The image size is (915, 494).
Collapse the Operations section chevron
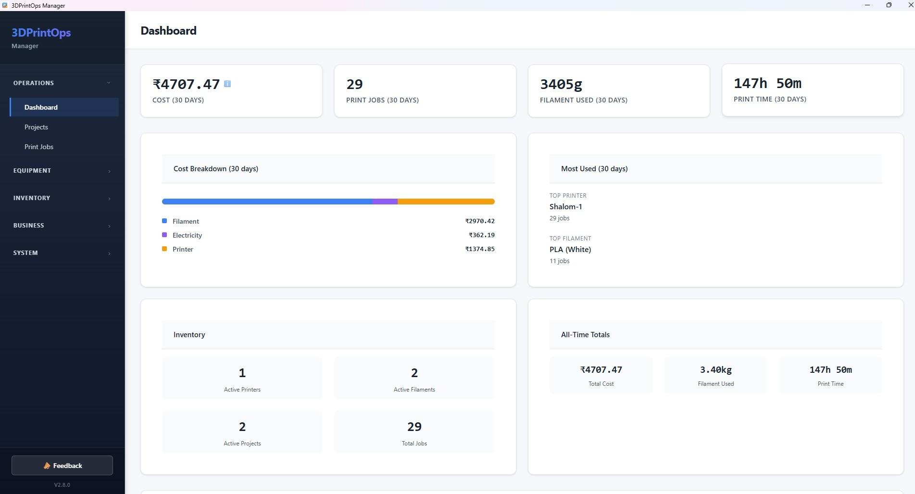tap(109, 83)
